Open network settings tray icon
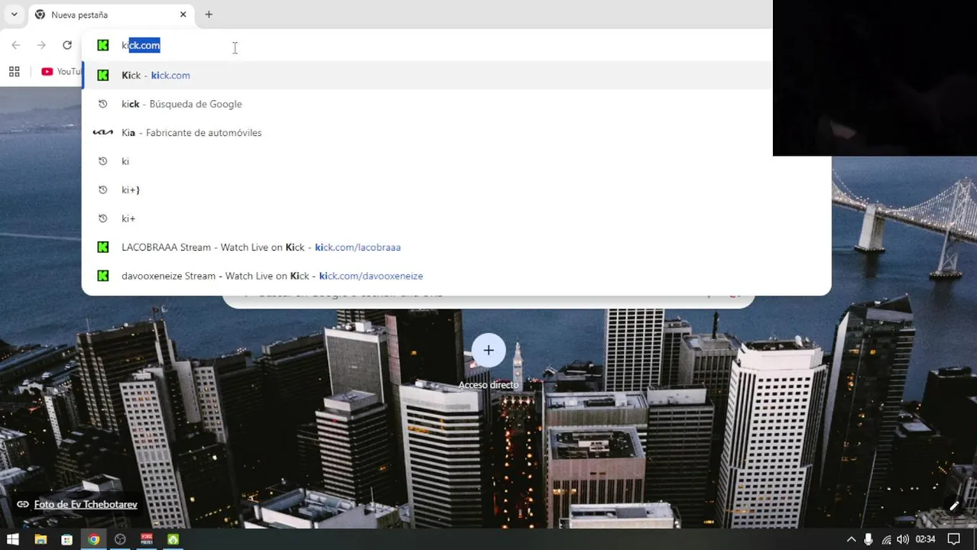 tap(887, 539)
